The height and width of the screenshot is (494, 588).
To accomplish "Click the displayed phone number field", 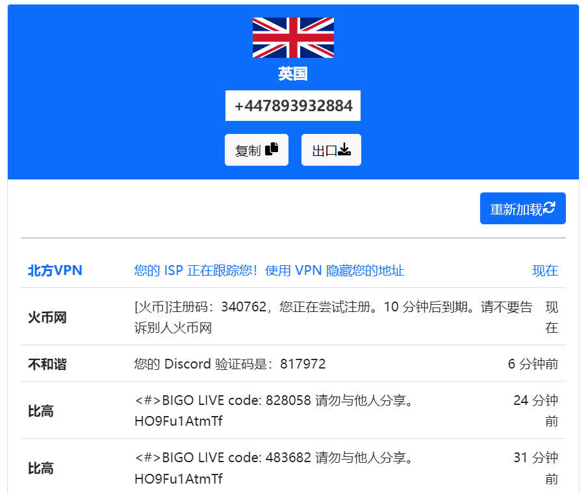I will (292, 105).
